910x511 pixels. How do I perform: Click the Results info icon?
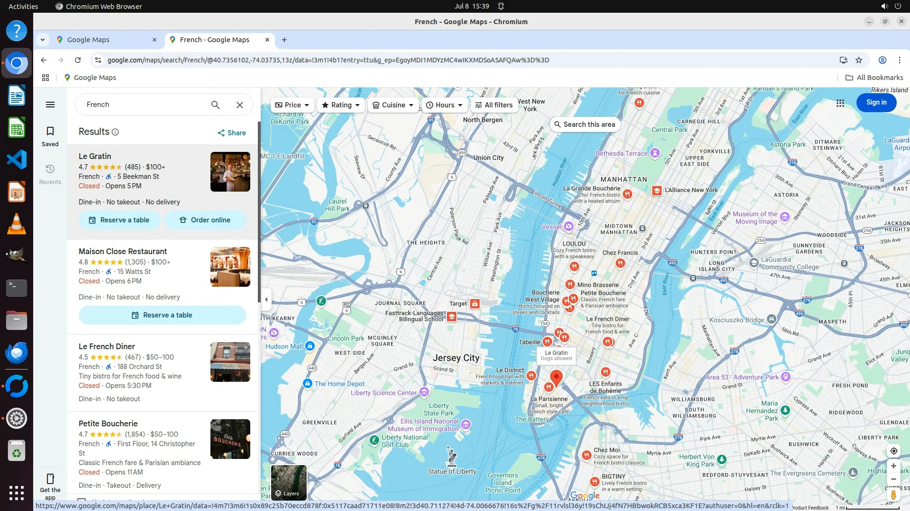[115, 132]
